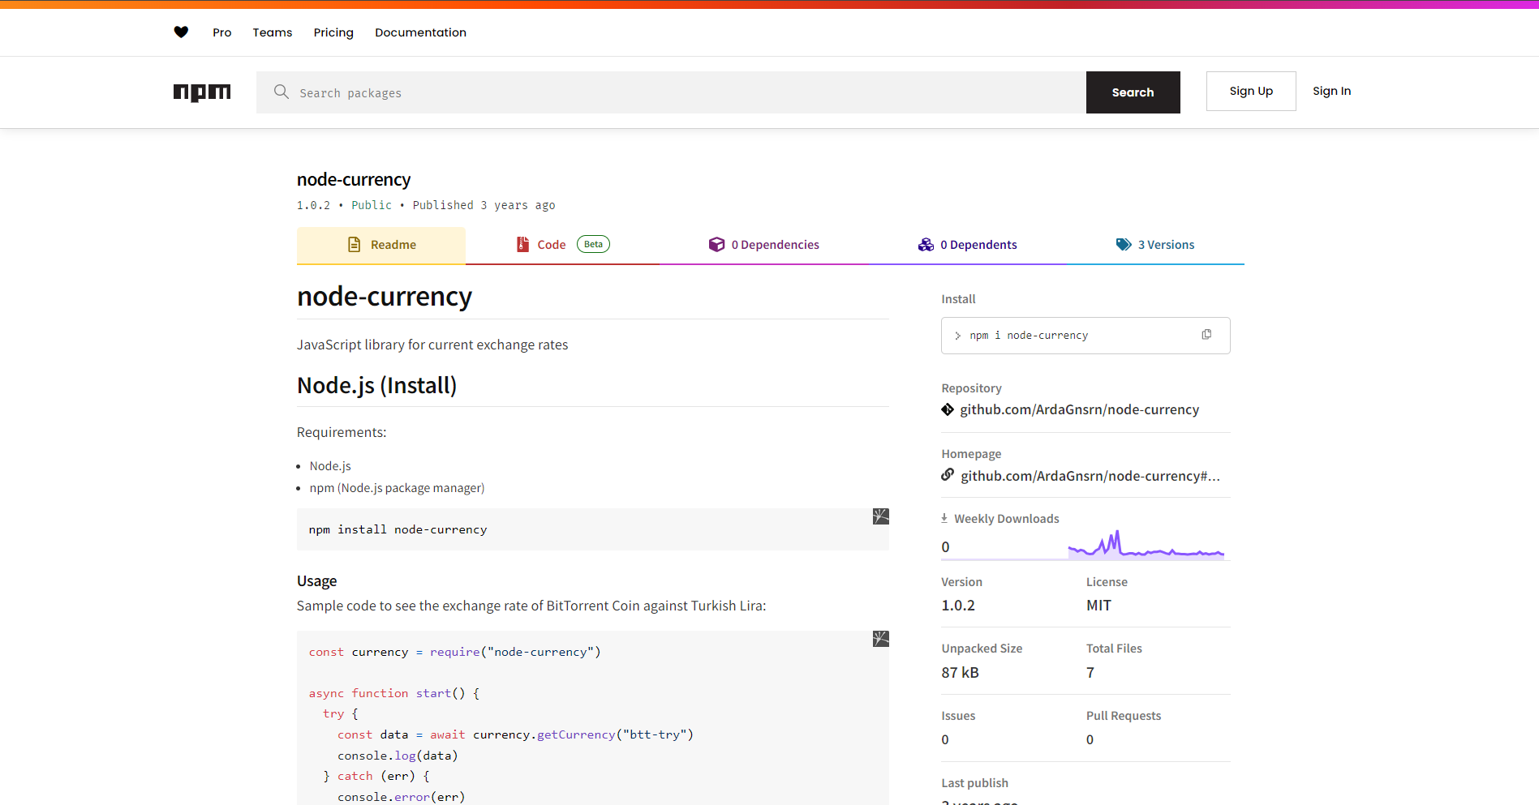Copy the npm install node-currency code block

881,516
